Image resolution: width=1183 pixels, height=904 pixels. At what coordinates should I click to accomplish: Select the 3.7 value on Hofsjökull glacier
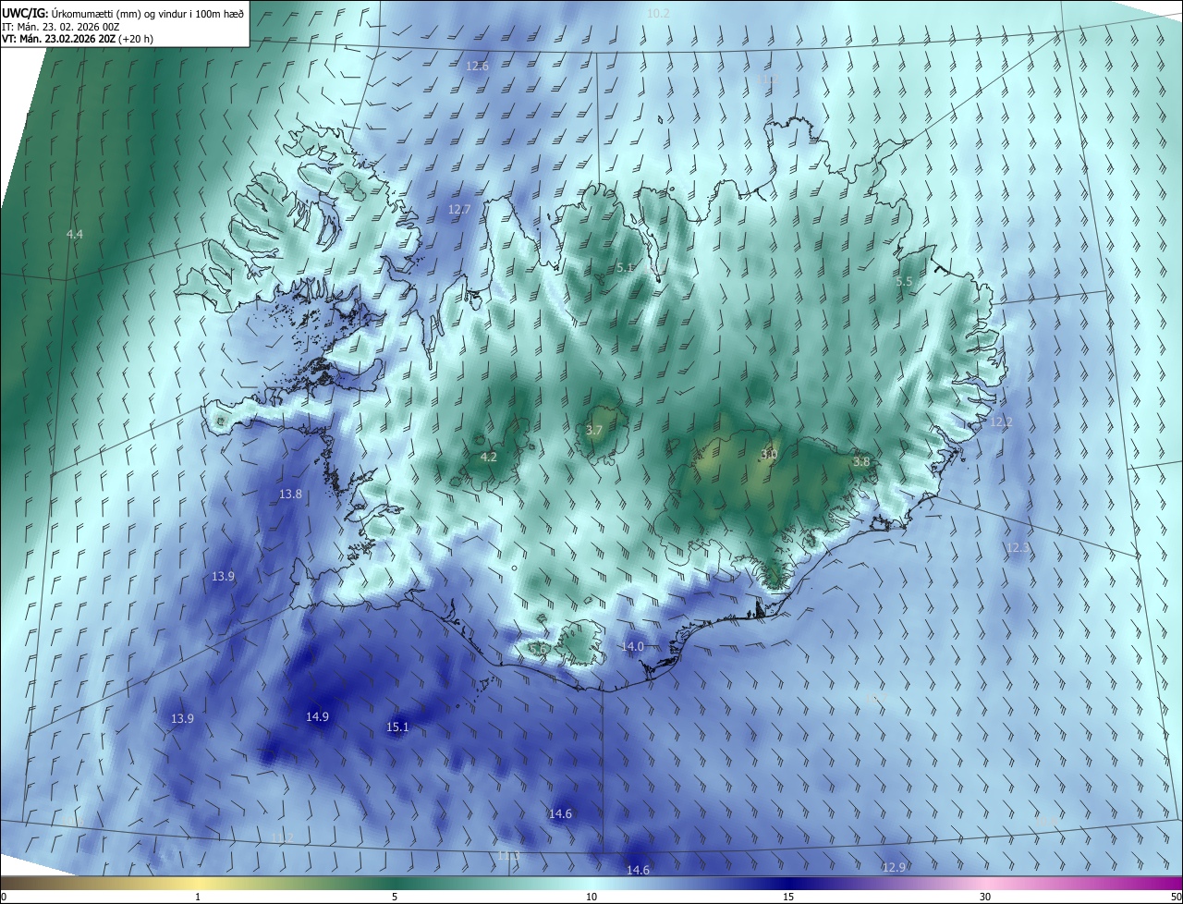tap(594, 430)
